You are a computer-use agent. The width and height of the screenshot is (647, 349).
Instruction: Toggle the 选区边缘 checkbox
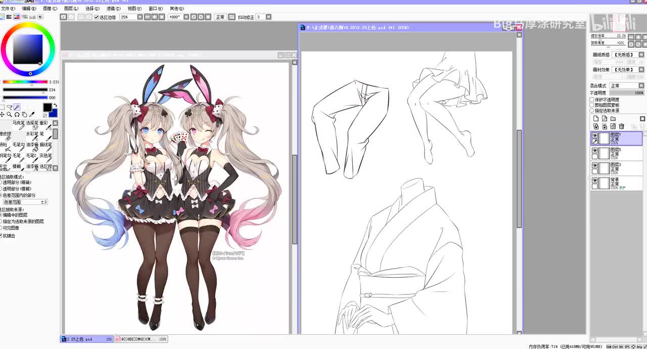click(x=96, y=17)
